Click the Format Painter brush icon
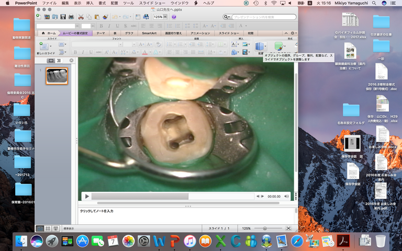 [105, 17]
